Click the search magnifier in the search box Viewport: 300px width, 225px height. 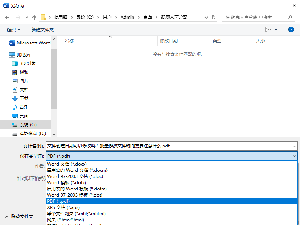289,17
